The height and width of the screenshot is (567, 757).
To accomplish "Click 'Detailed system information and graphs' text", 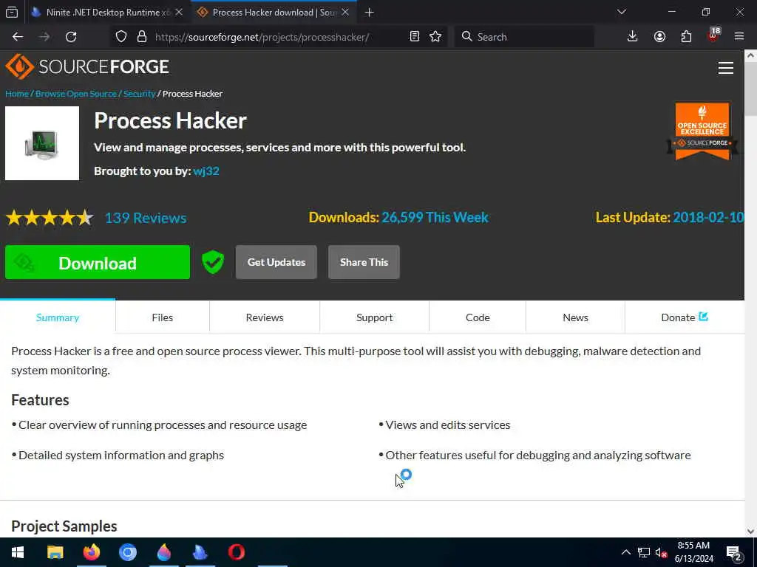I will pos(121,455).
